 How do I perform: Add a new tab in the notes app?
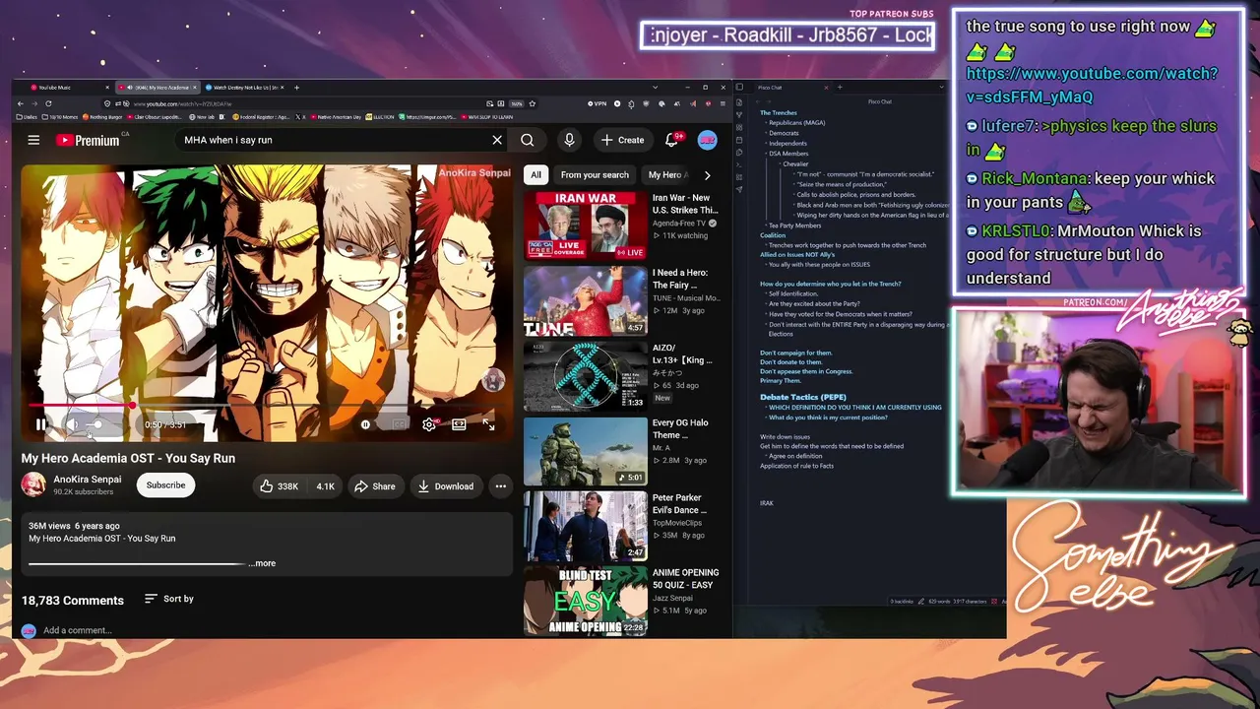(840, 88)
